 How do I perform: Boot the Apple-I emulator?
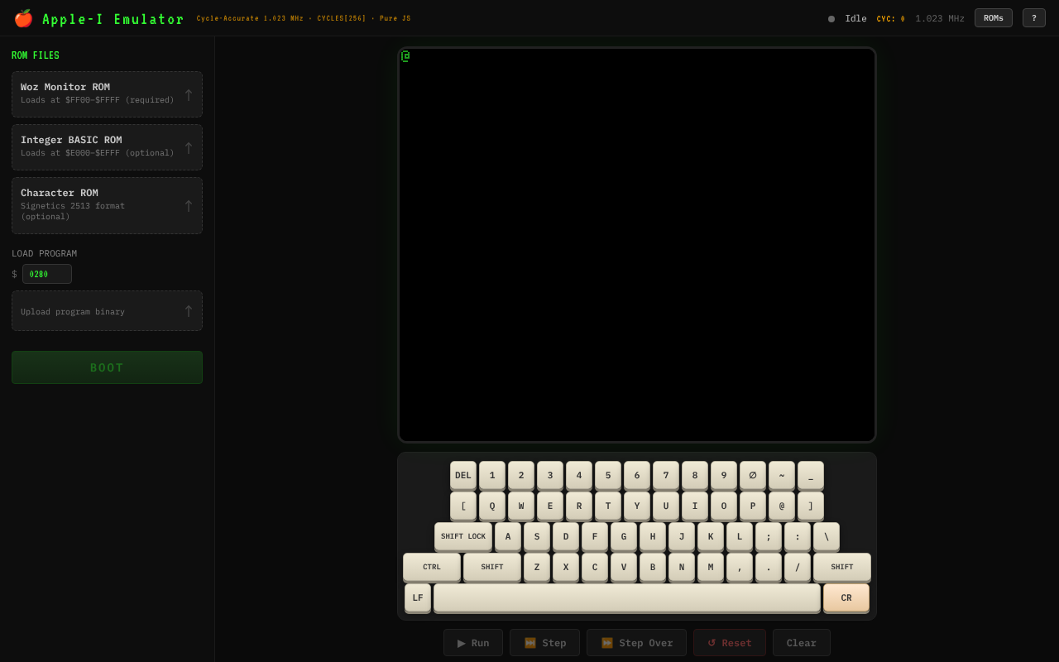[107, 367]
